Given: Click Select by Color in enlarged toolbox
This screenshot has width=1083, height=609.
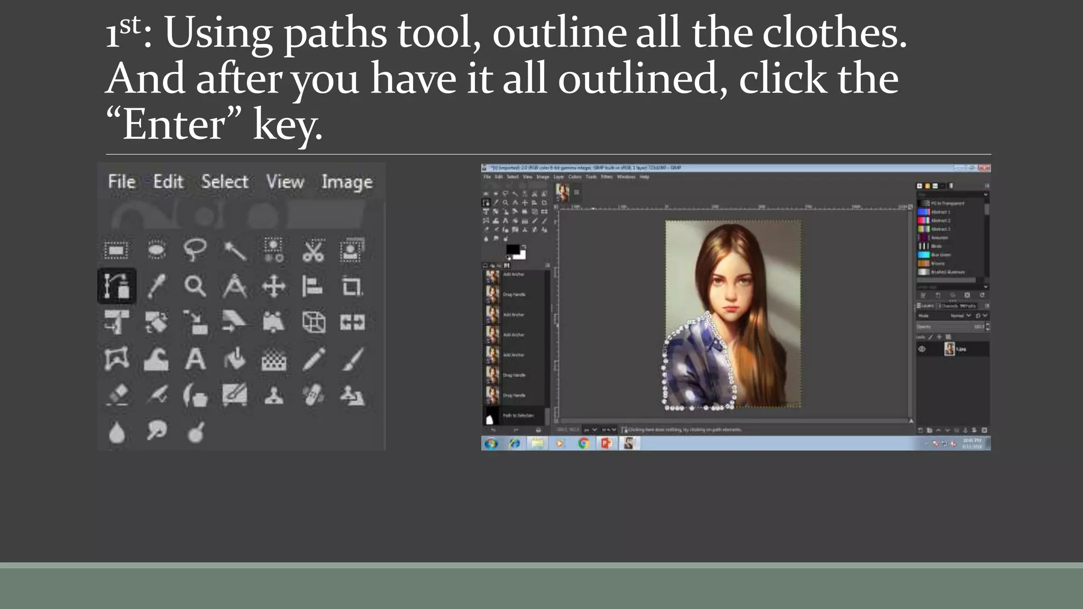Looking at the screenshot, I should [x=274, y=250].
